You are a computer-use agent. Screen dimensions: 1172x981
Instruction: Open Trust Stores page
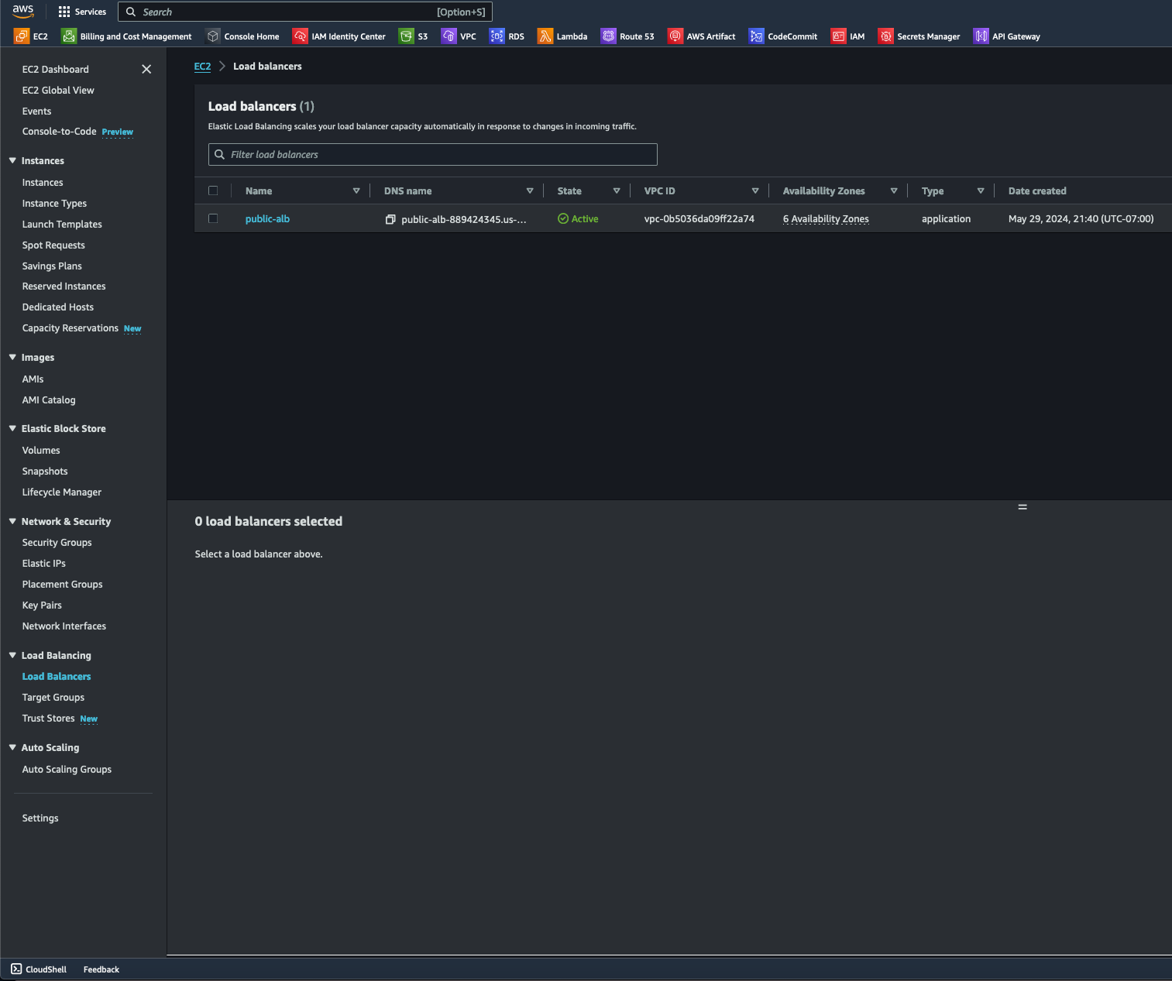[x=60, y=719]
